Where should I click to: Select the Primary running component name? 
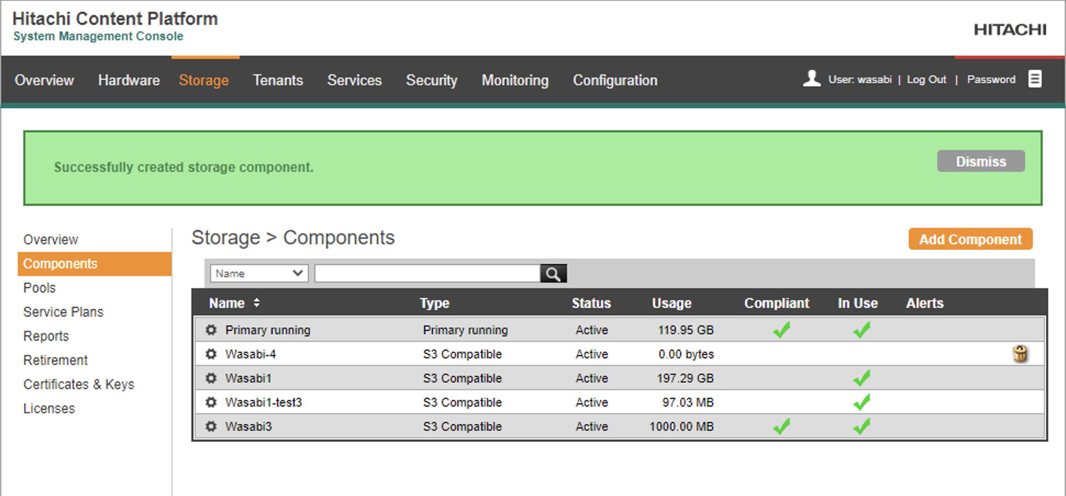pos(268,330)
